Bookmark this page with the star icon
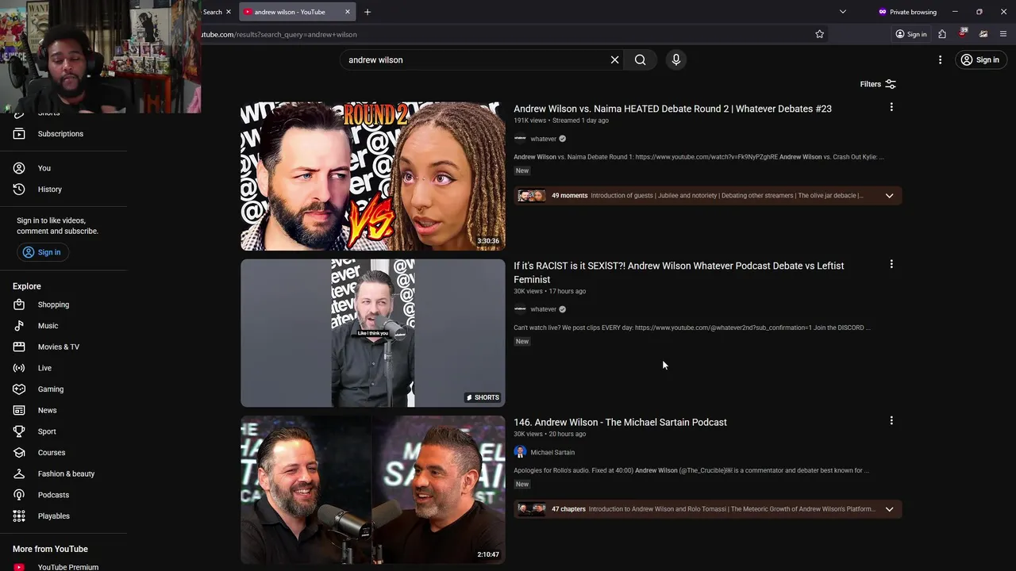 [820, 34]
